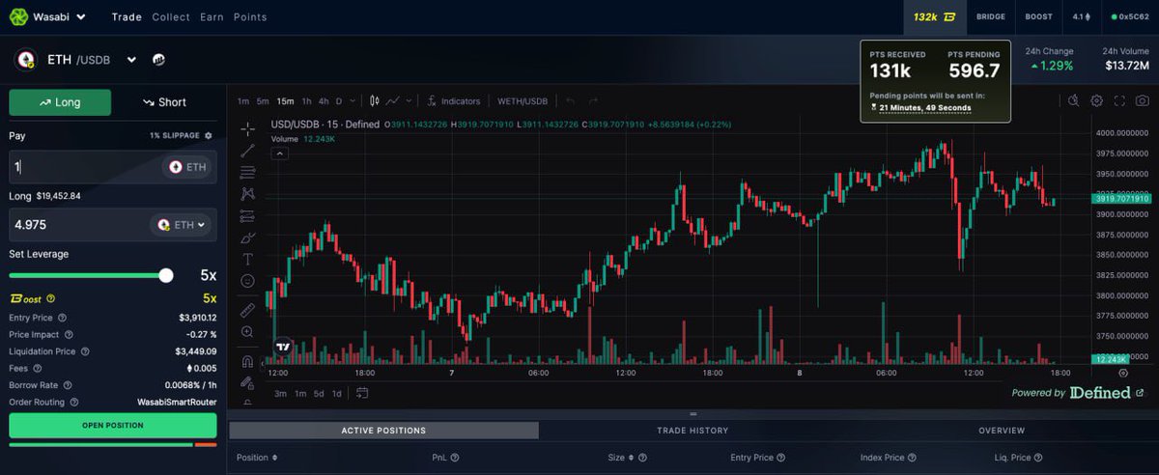
Task: Click the Pay amount input field
Action: point(113,167)
